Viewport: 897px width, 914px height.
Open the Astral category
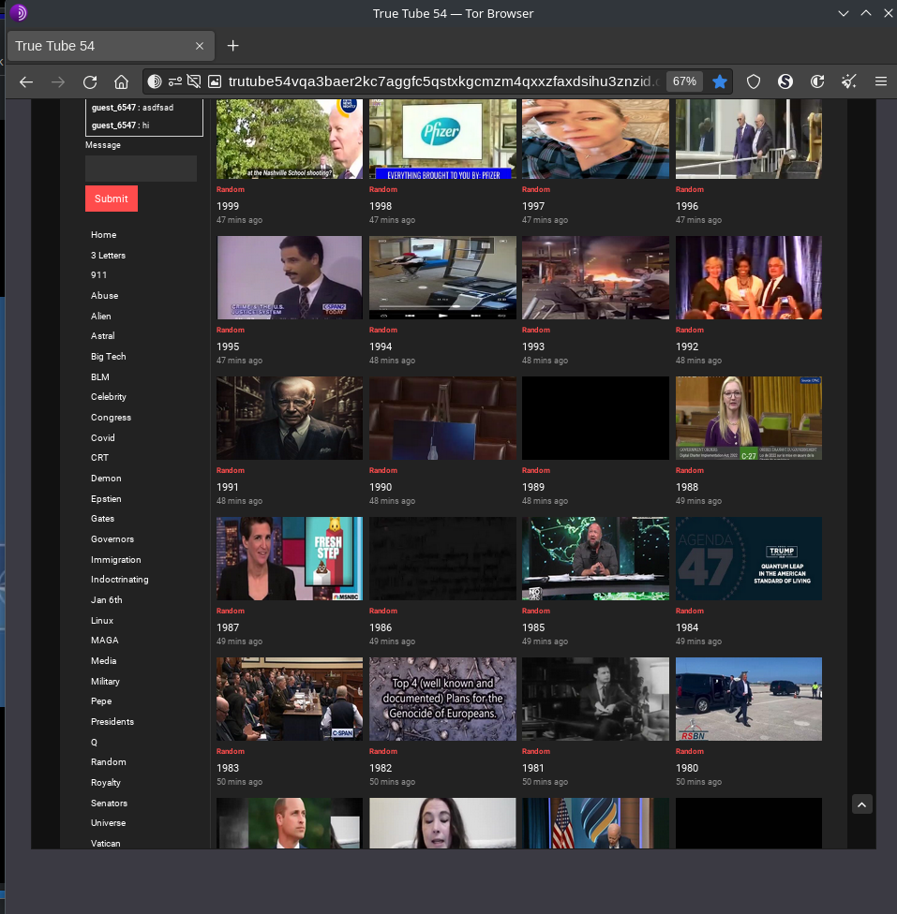pos(103,336)
